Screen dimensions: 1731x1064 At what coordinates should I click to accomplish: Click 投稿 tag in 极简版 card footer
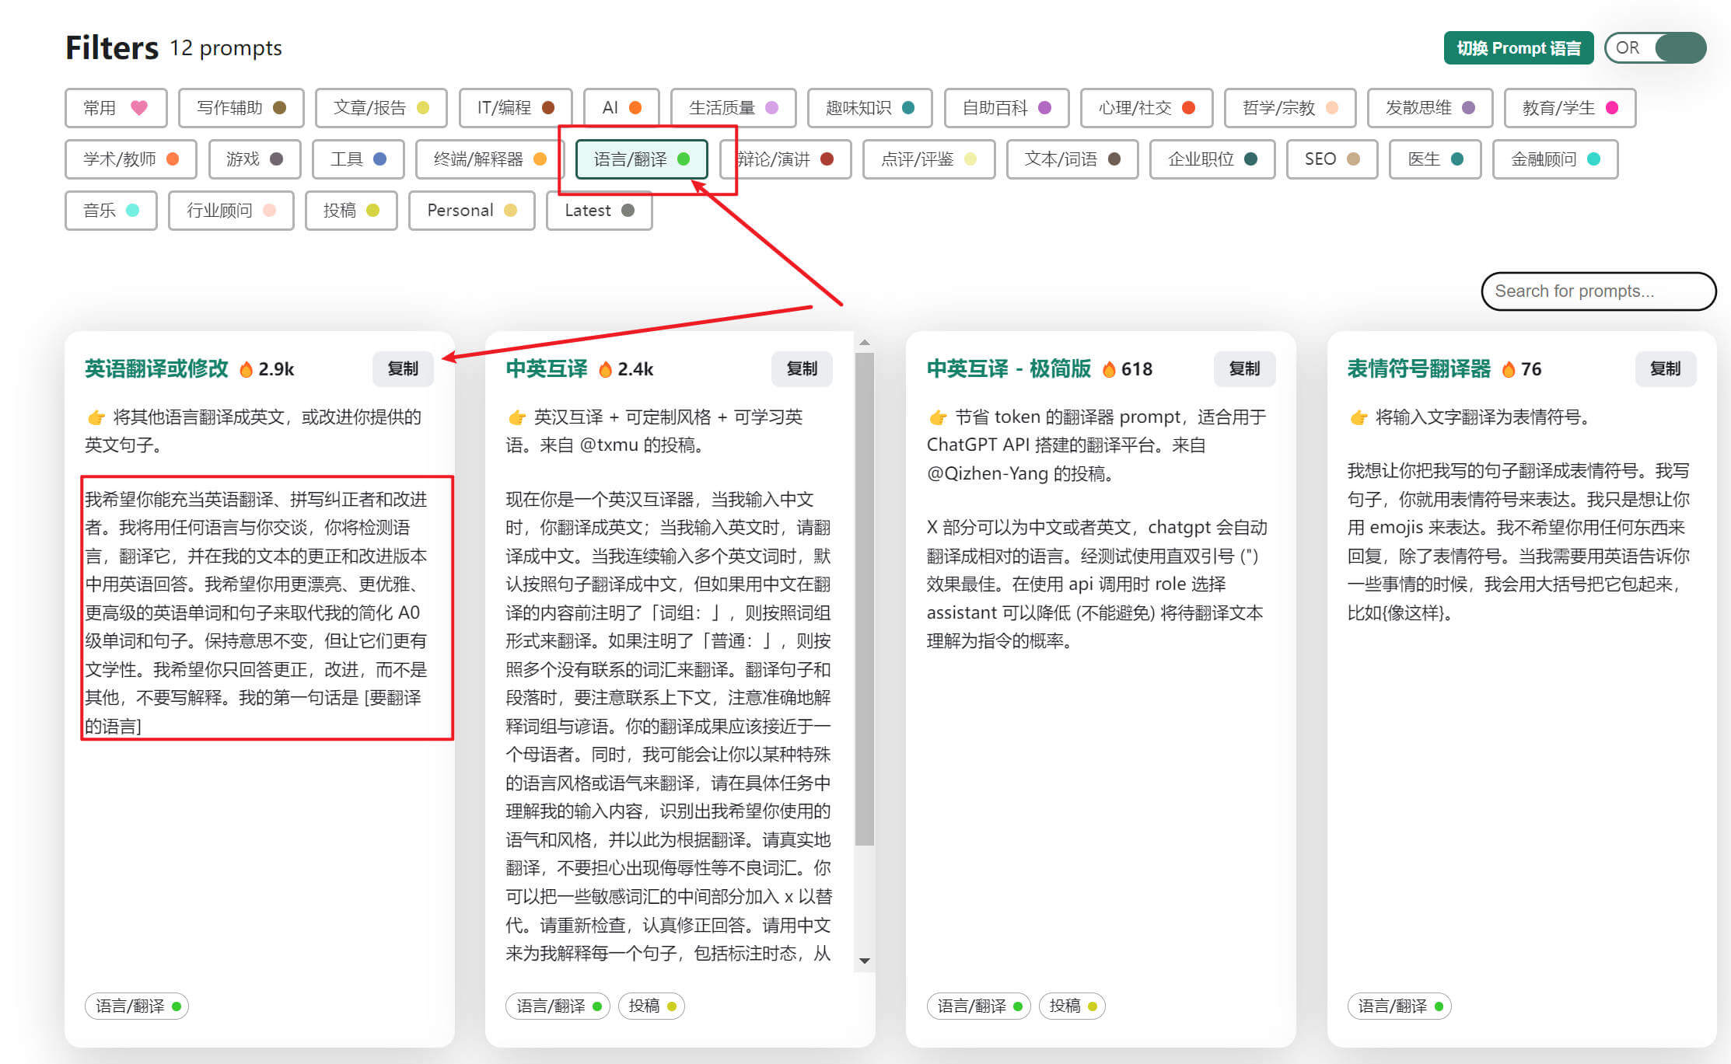pyautogui.click(x=1072, y=1006)
